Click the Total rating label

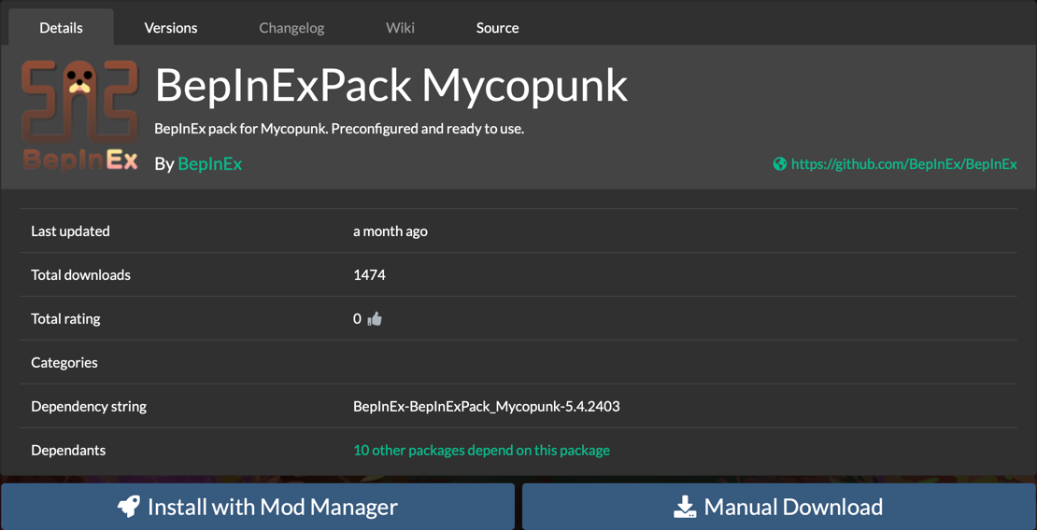65,319
